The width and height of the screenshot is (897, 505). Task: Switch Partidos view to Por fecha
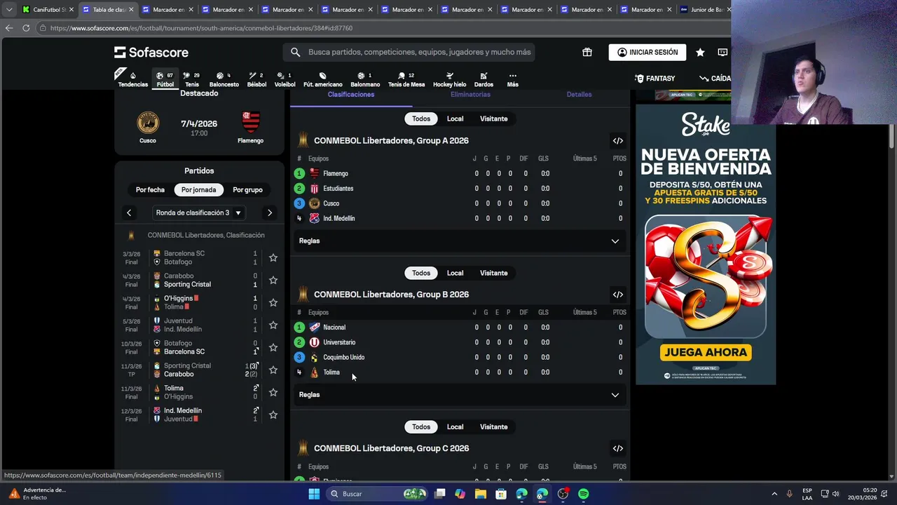click(150, 189)
